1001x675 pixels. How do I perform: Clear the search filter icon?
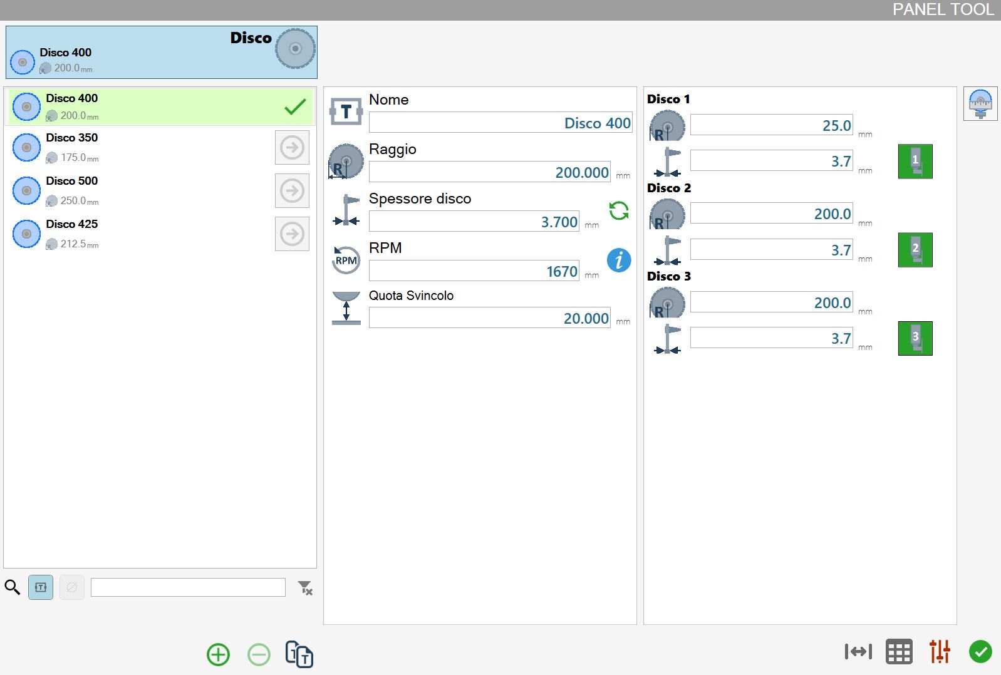(305, 587)
